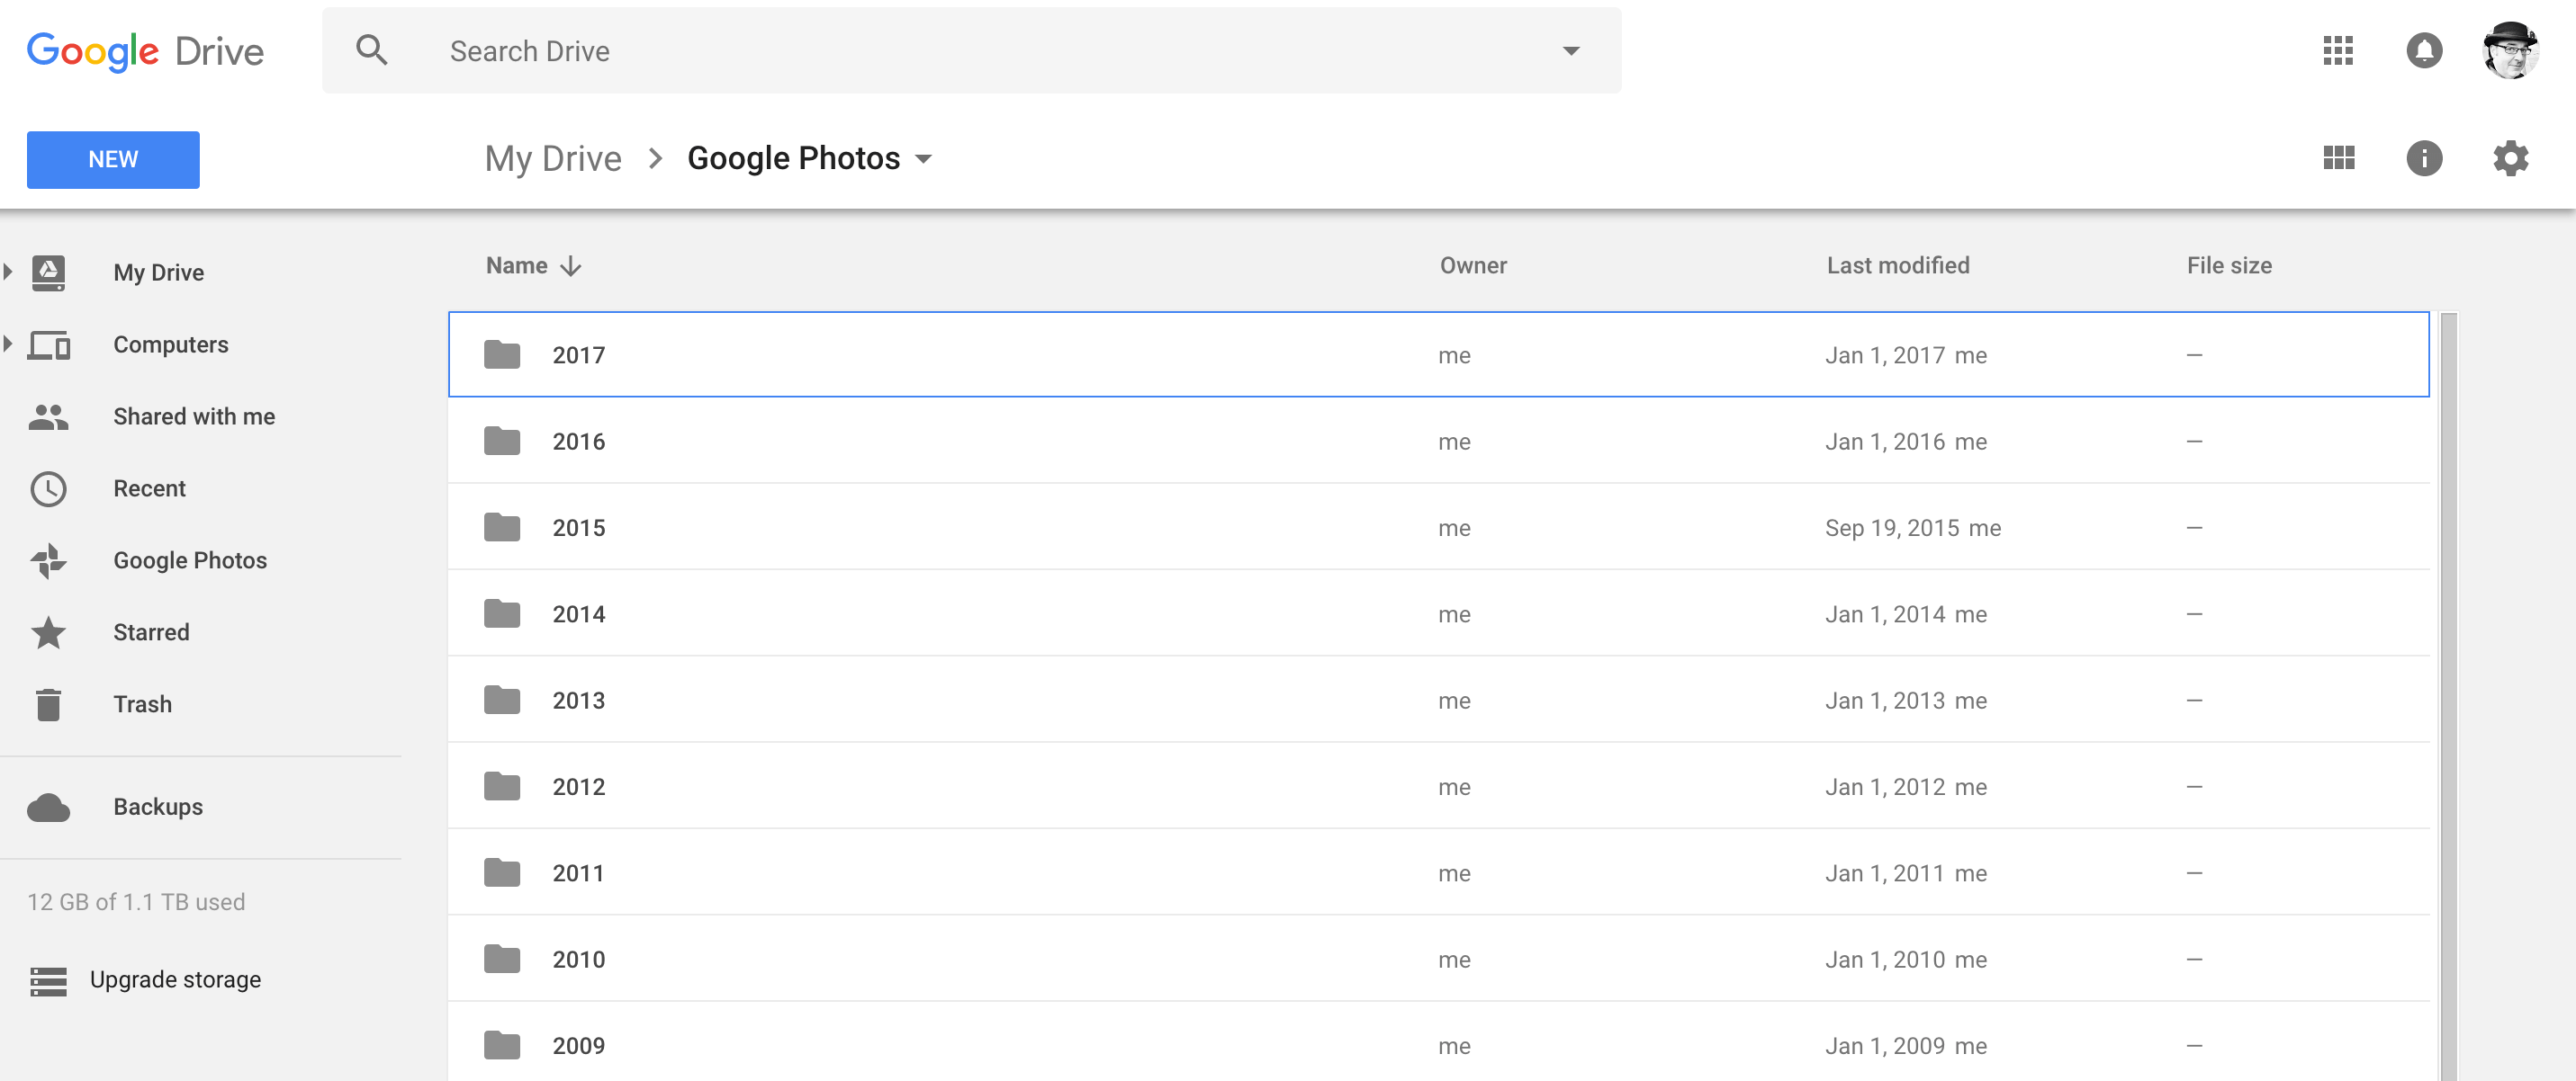Click the File size column header

(x=2229, y=266)
